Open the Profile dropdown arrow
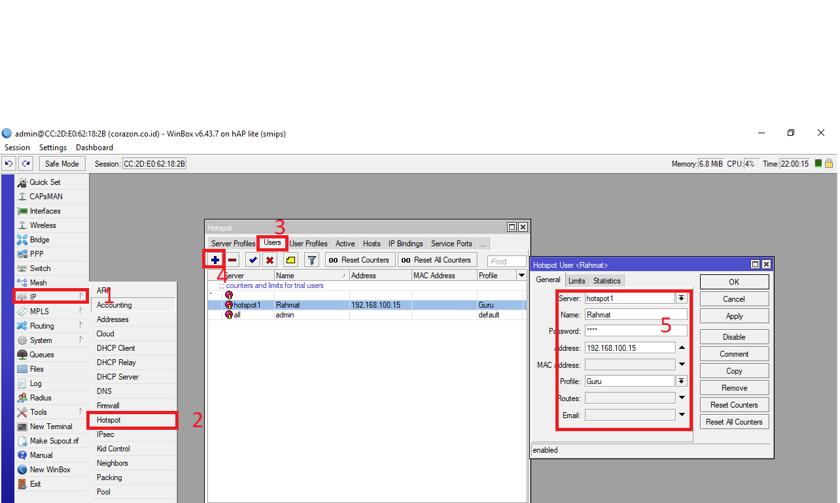Image resolution: width=840 pixels, height=503 pixels. click(682, 381)
